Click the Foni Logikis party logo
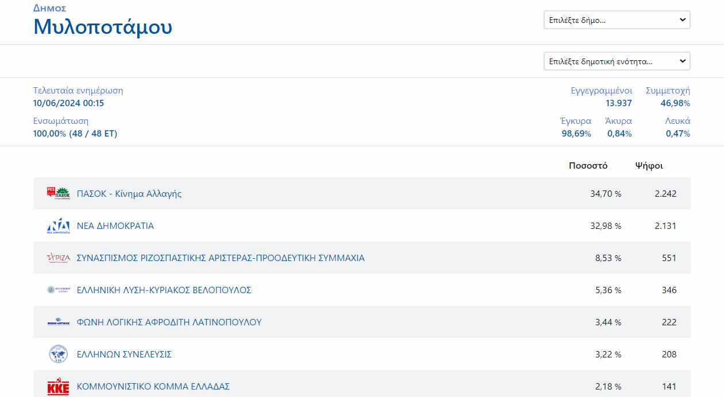Viewport: 724px width, 397px height. (x=58, y=322)
